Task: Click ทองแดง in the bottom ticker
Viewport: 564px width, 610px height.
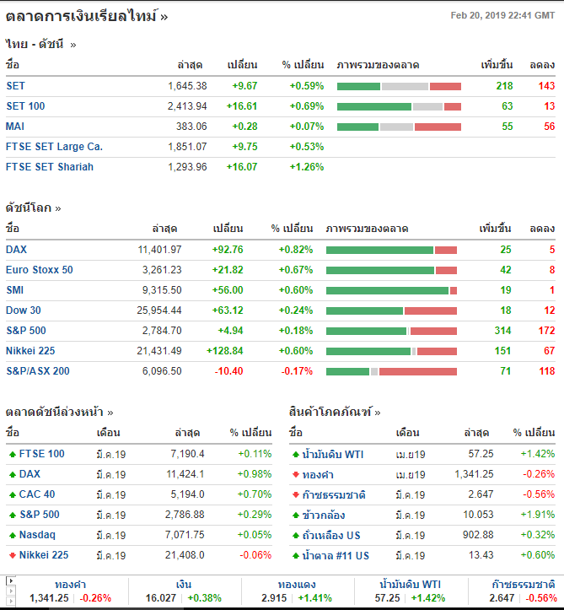Action: pyautogui.click(x=297, y=585)
